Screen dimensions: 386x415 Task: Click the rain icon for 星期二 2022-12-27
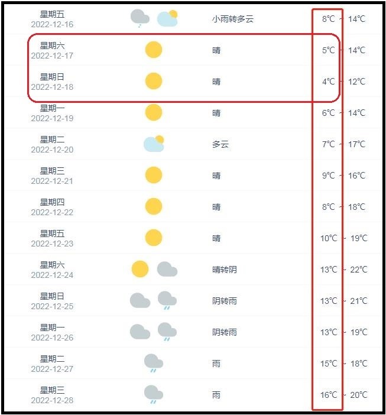(154, 363)
